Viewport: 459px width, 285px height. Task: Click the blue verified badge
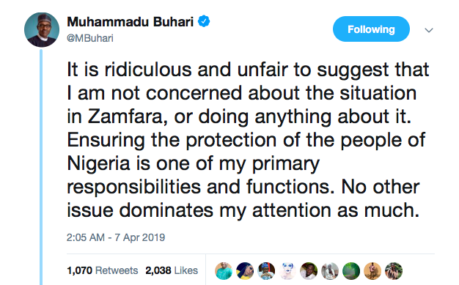pyautogui.click(x=204, y=22)
